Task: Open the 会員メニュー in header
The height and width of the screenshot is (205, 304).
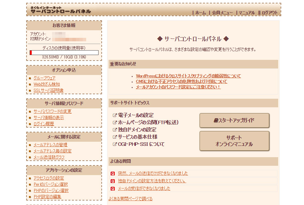Action: pos(222,13)
